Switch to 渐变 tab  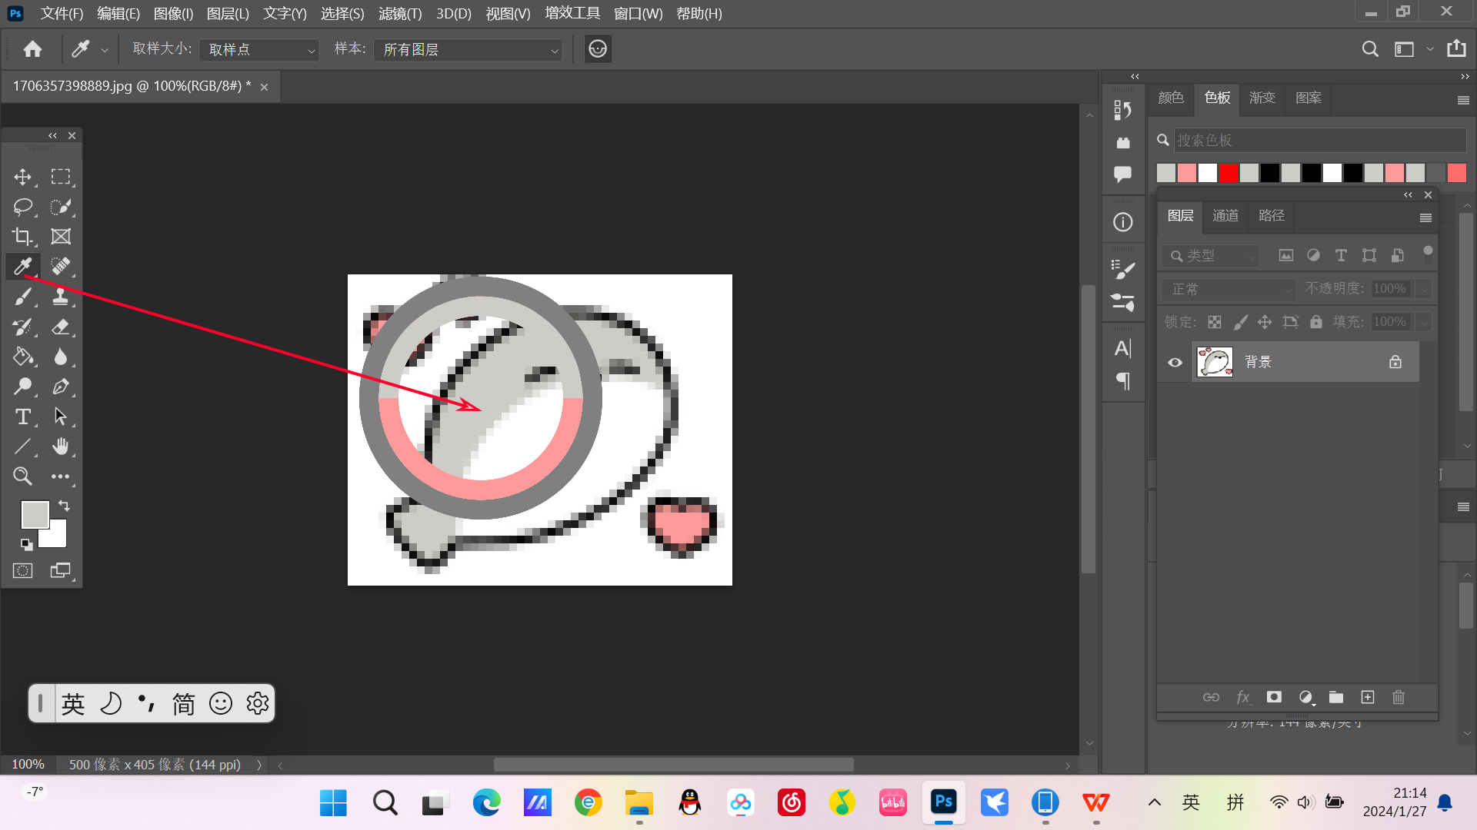[x=1262, y=98]
